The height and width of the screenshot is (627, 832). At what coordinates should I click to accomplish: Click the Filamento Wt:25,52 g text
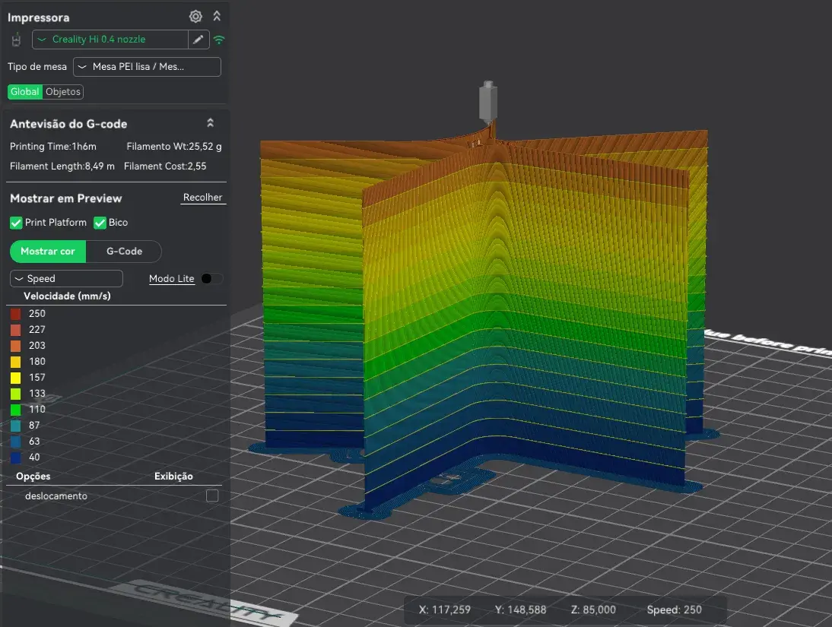(x=174, y=147)
